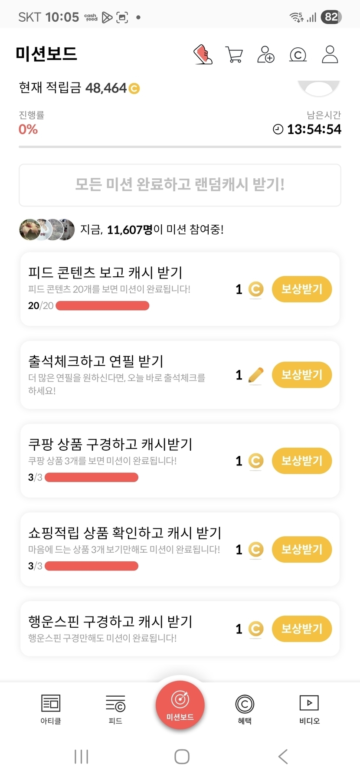360x780 pixels.
Task: Switch to the 피드 tab
Action: point(115,709)
